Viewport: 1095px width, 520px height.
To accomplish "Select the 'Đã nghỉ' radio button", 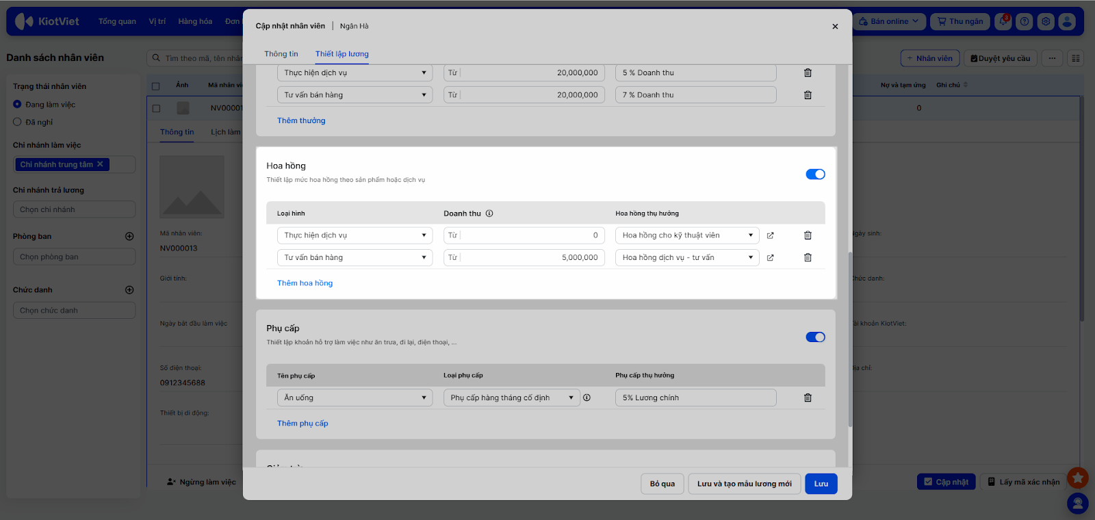I will pos(18,122).
